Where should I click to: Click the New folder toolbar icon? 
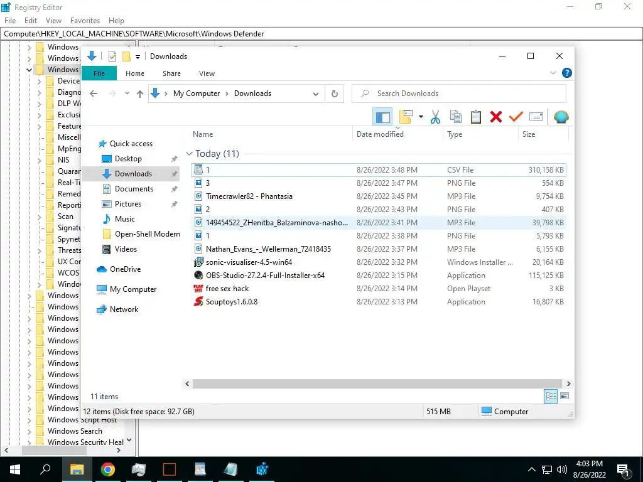pyautogui.click(x=406, y=117)
